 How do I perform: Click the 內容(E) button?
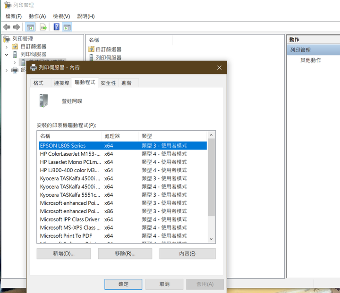point(187,253)
